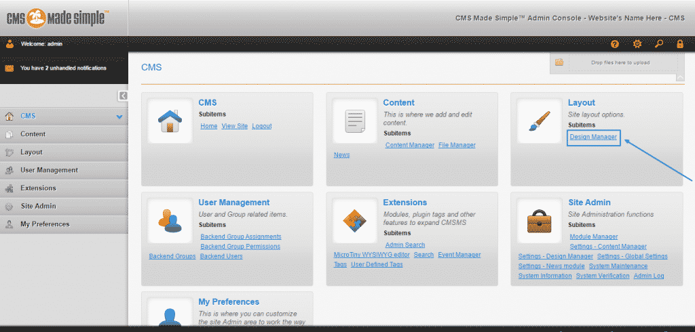Click the magnifier search icon

pyautogui.click(x=658, y=44)
